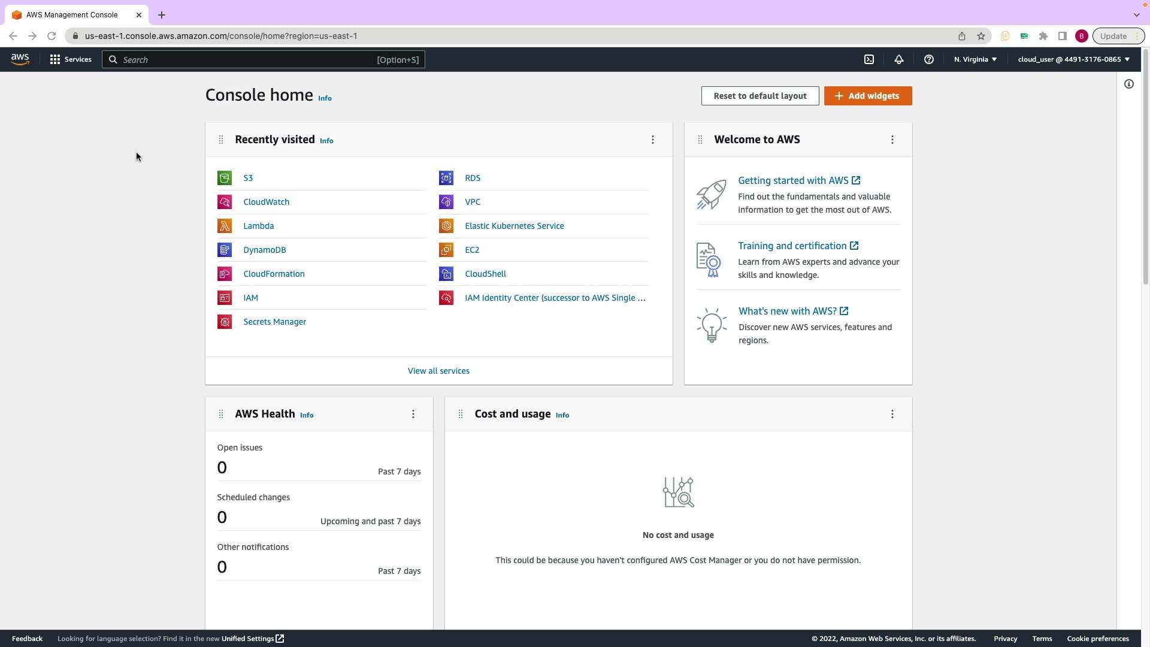
Task: Expand the N. Virginia region dropdown
Action: tap(975, 59)
